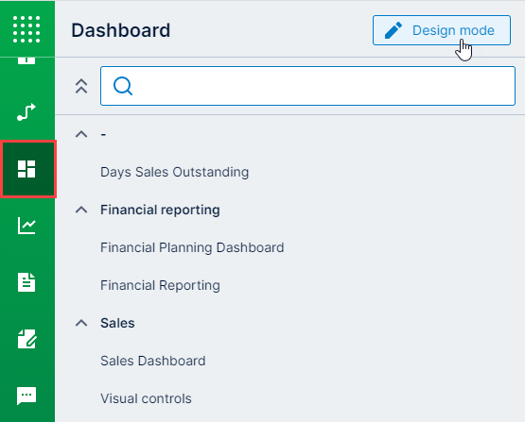525x422 pixels.
Task: Enable Design mode
Action: tap(442, 30)
